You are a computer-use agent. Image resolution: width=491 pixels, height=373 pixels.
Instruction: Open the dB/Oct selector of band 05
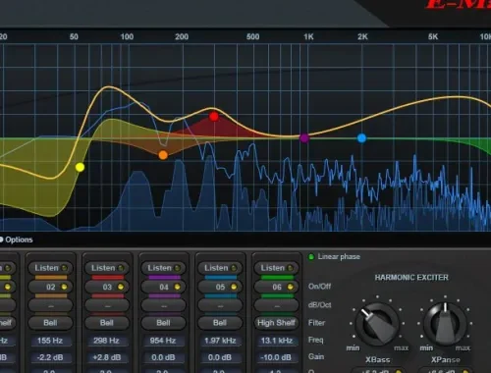(220, 305)
